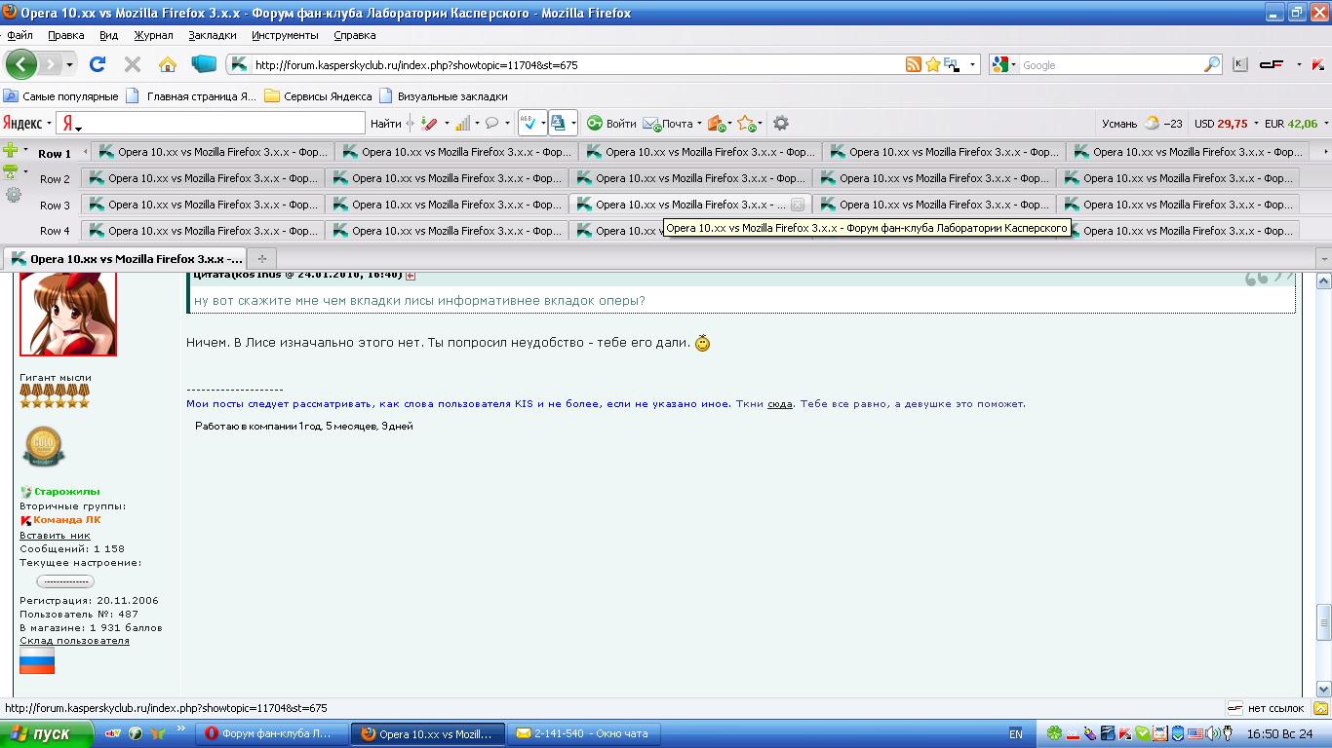Open the Склад пользователя link
Screen dimensions: 1332x748
point(74,641)
